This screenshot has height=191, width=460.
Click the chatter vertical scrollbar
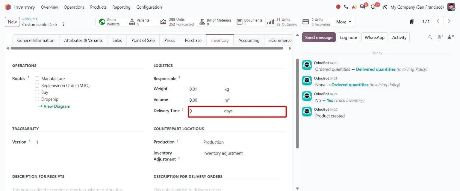(x=297, y=103)
